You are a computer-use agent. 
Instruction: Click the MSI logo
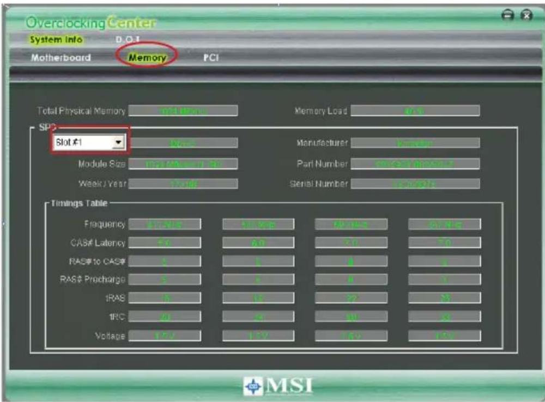278,386
